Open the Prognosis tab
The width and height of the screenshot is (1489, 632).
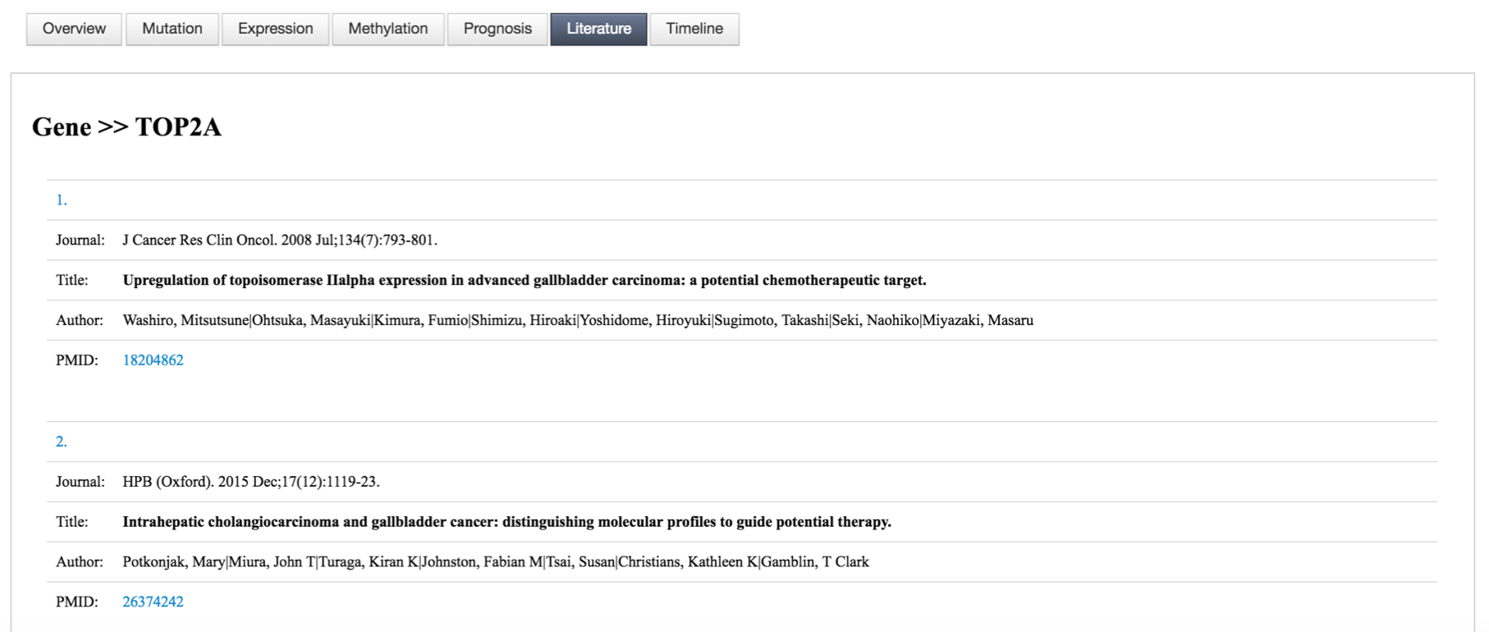tap(497, 29)
